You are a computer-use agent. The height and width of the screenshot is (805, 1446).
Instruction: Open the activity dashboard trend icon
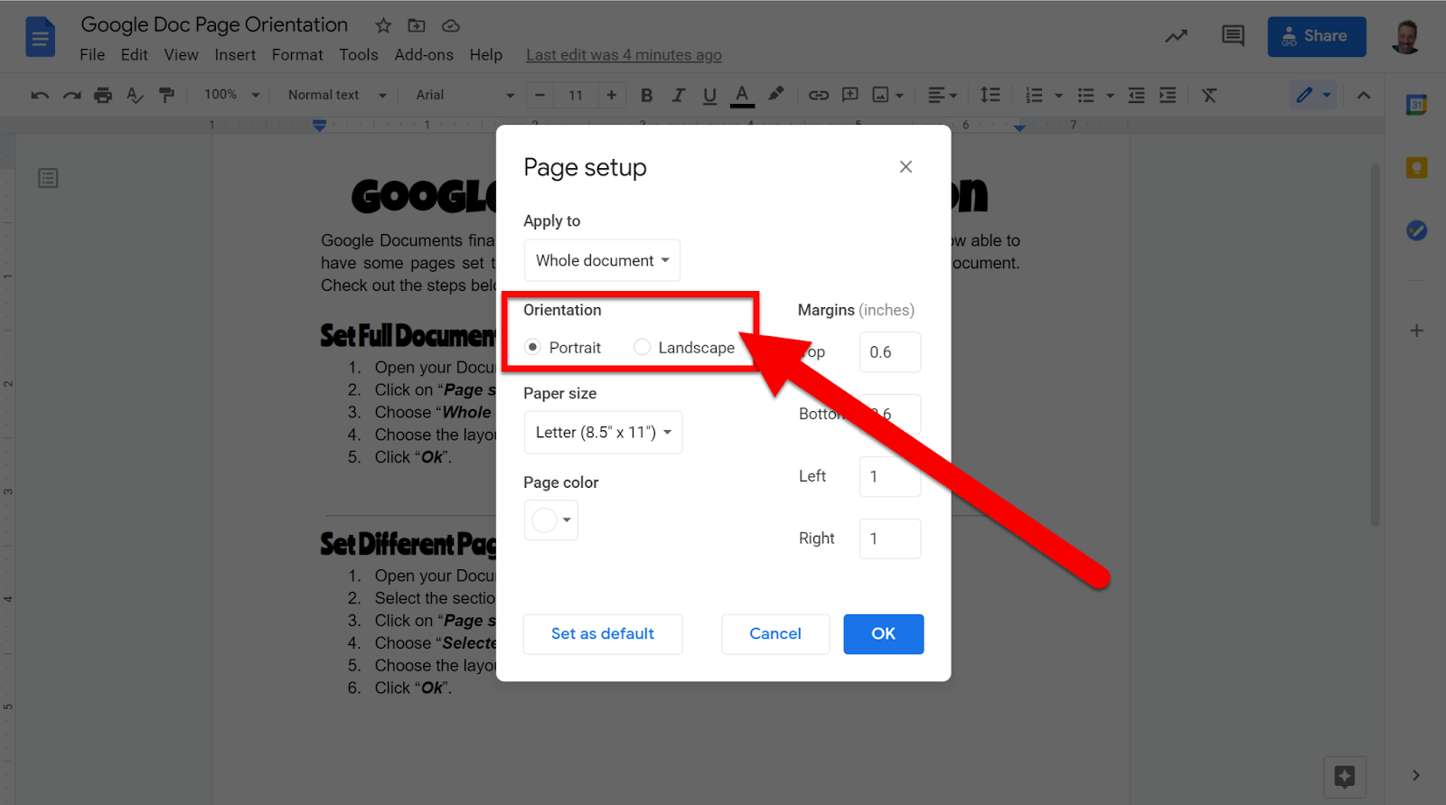[x=1176, y=36]
